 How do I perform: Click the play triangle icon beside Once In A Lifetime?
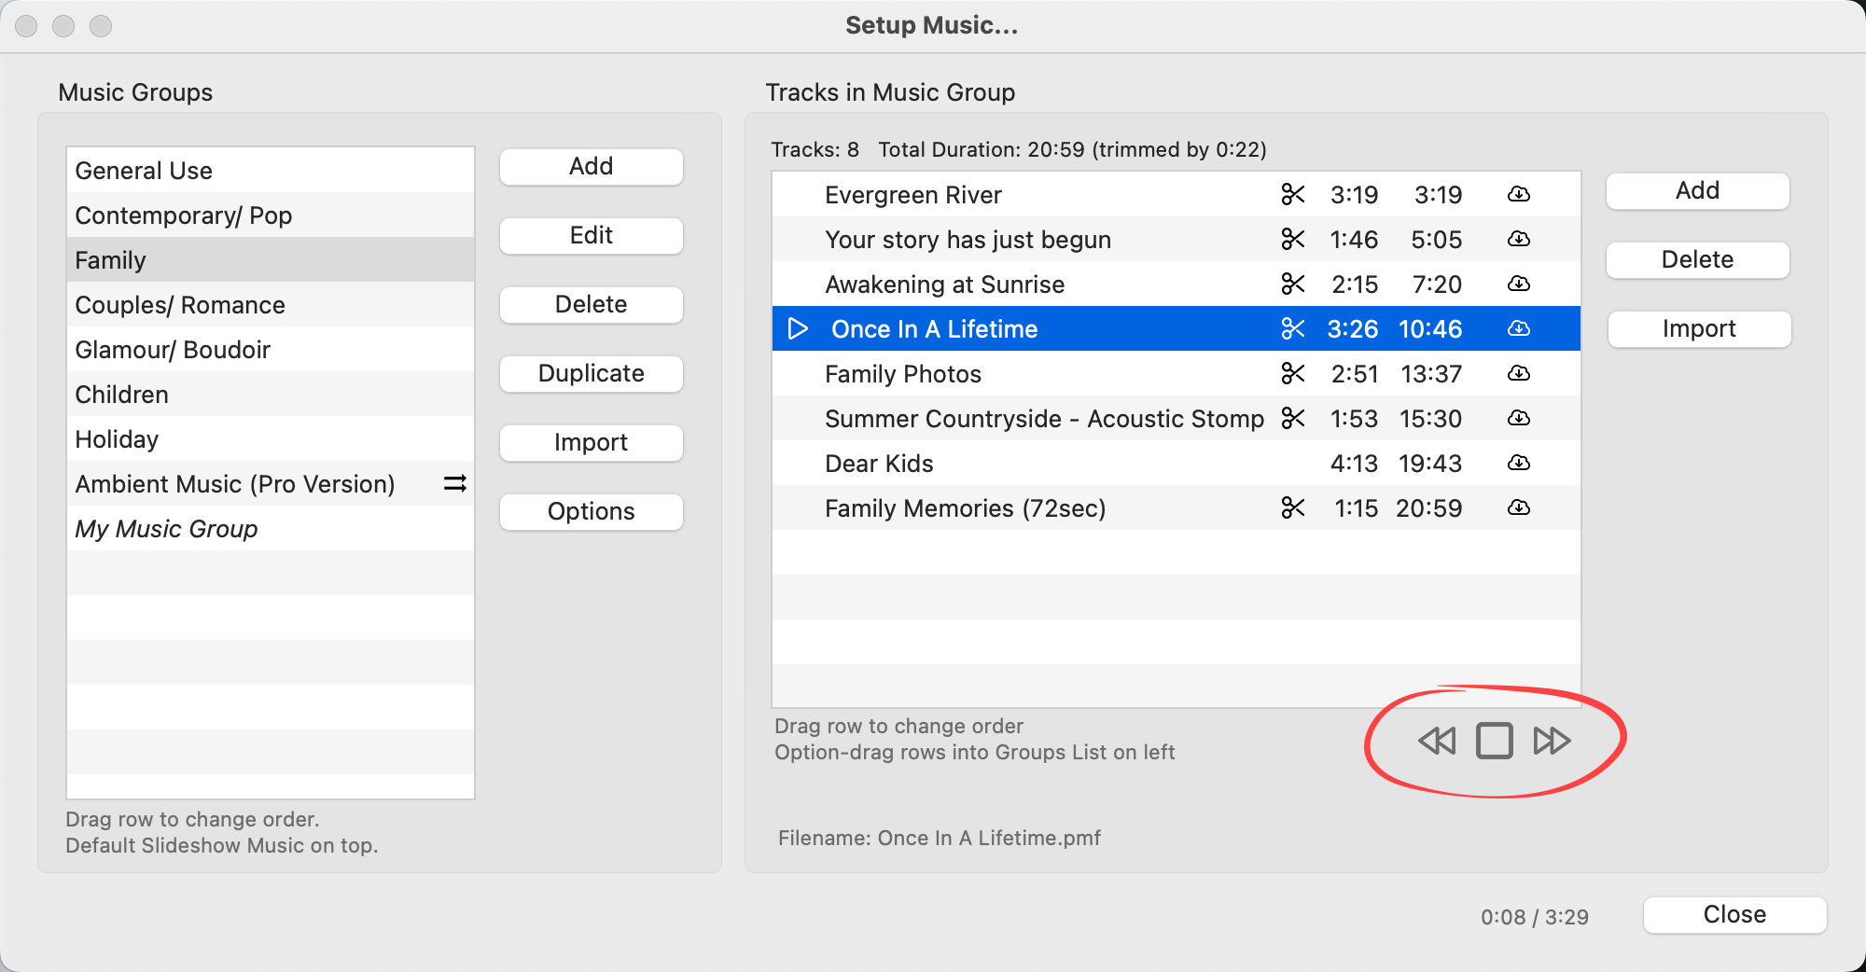[x=798, y=328]
